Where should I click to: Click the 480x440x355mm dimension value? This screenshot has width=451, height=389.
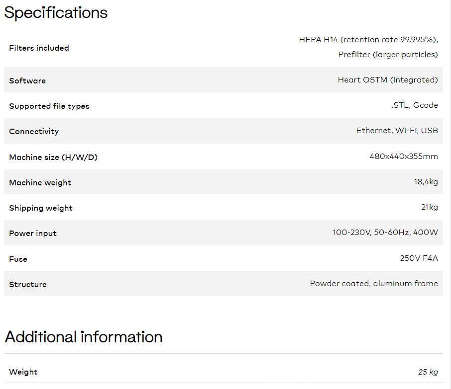tap(404, 156)
